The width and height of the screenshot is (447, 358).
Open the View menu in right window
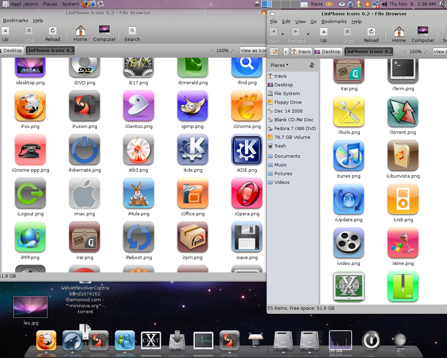point(300,21)
